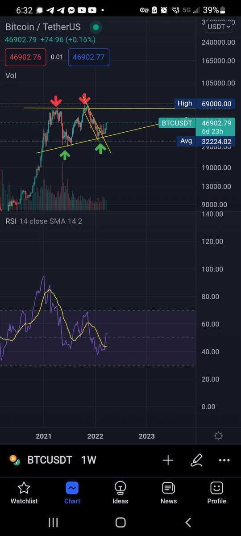Tap the 2022 label on the time axis
Viewport: 241px width, 536px height.
[x=96, y=436]
